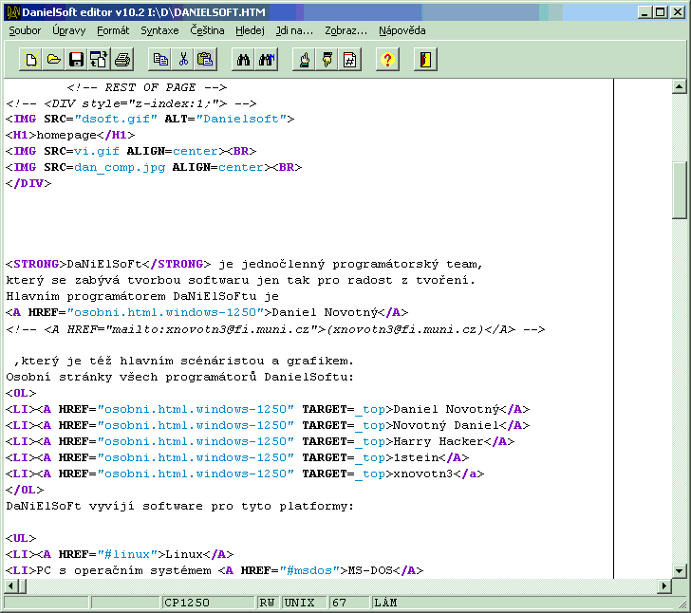Viewport: 691px width, 613px height.
Task: Click the Print toolbar icon
Action: (122, 60)
